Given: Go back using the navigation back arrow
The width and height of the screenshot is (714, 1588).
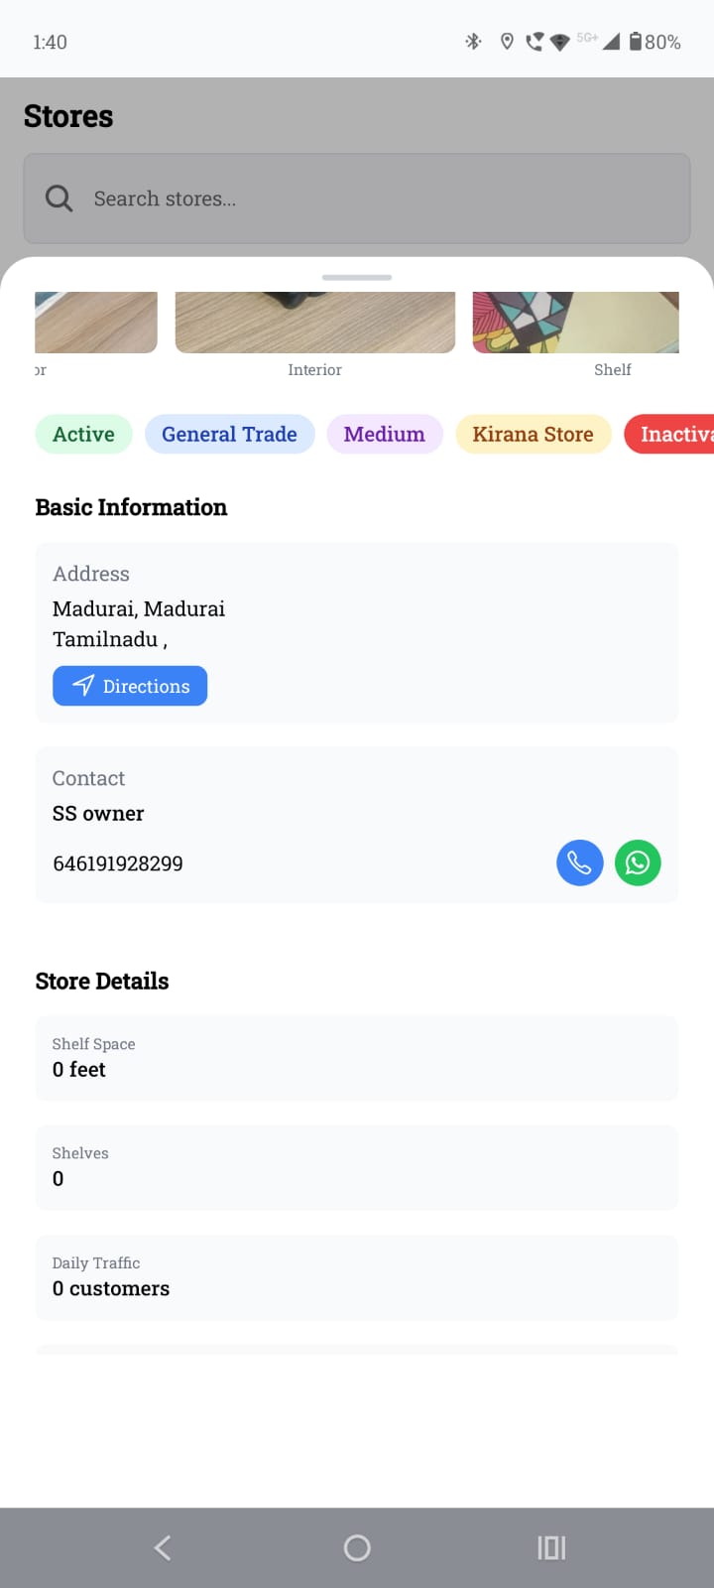Looking at the screenshot, I should coord(162,1546).
